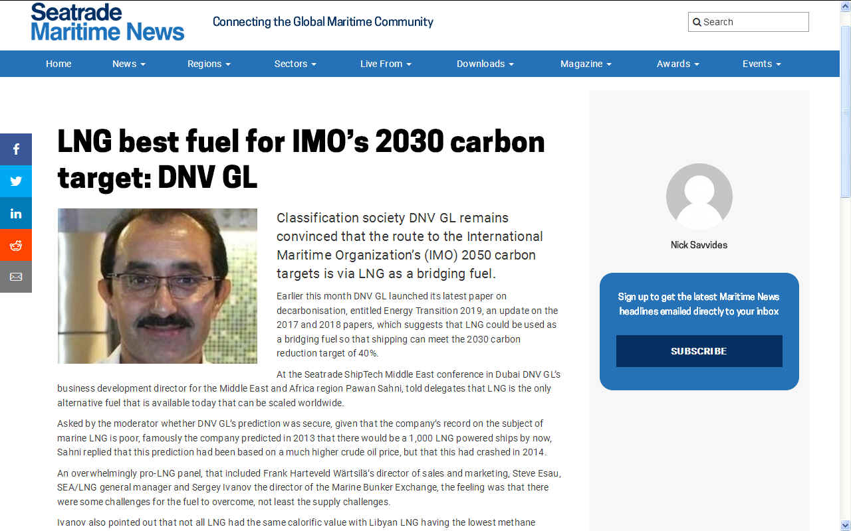Open Nick Savvides author link
The image size is (851, 531).
[699, 245]
